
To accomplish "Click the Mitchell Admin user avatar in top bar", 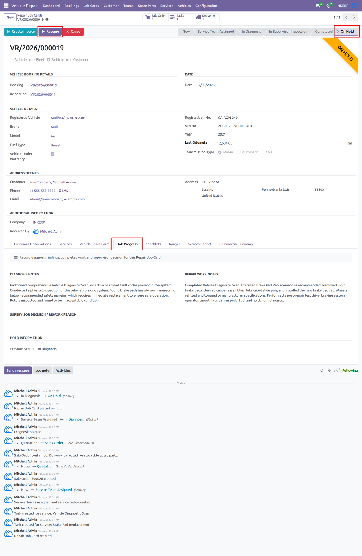I will (x=354, y=6).
